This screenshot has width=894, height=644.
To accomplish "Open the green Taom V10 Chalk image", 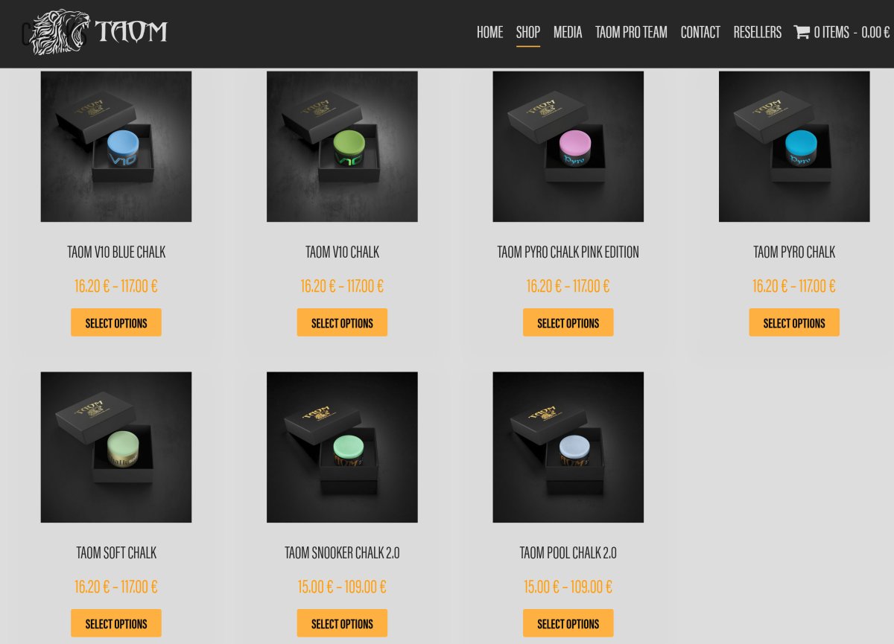I will click(x=342, y=147).
